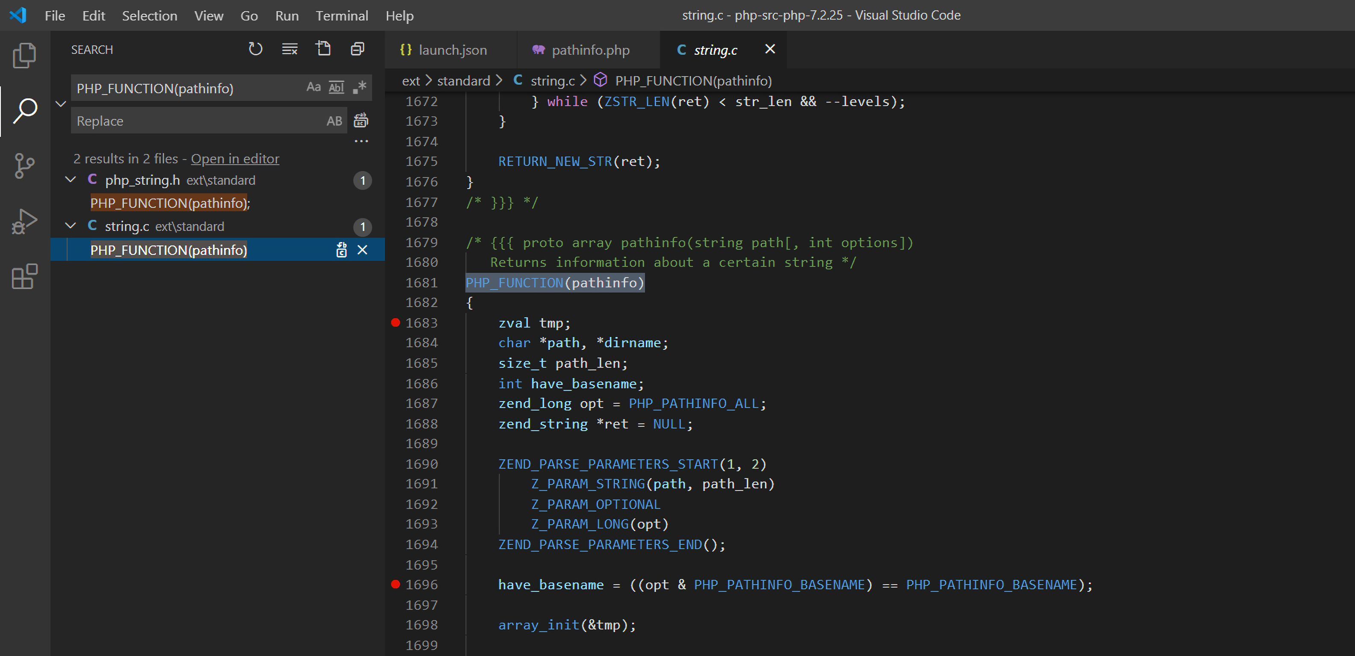The image size is (1355, 656).
Task: Click the SEARCH panel title
Action: pos(92,50)
